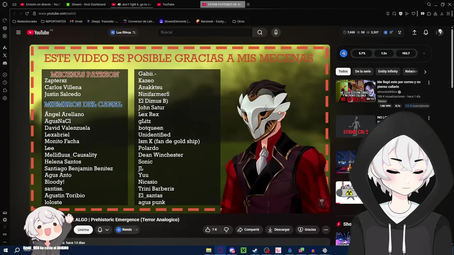The width and height of the screenshot is (454, 255).
Task: Open the account avatar menu
Action: click(440, 32)
